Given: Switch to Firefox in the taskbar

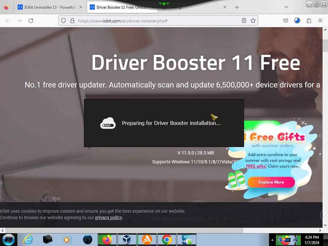Looking at the screenshot, I should (107, 240).
